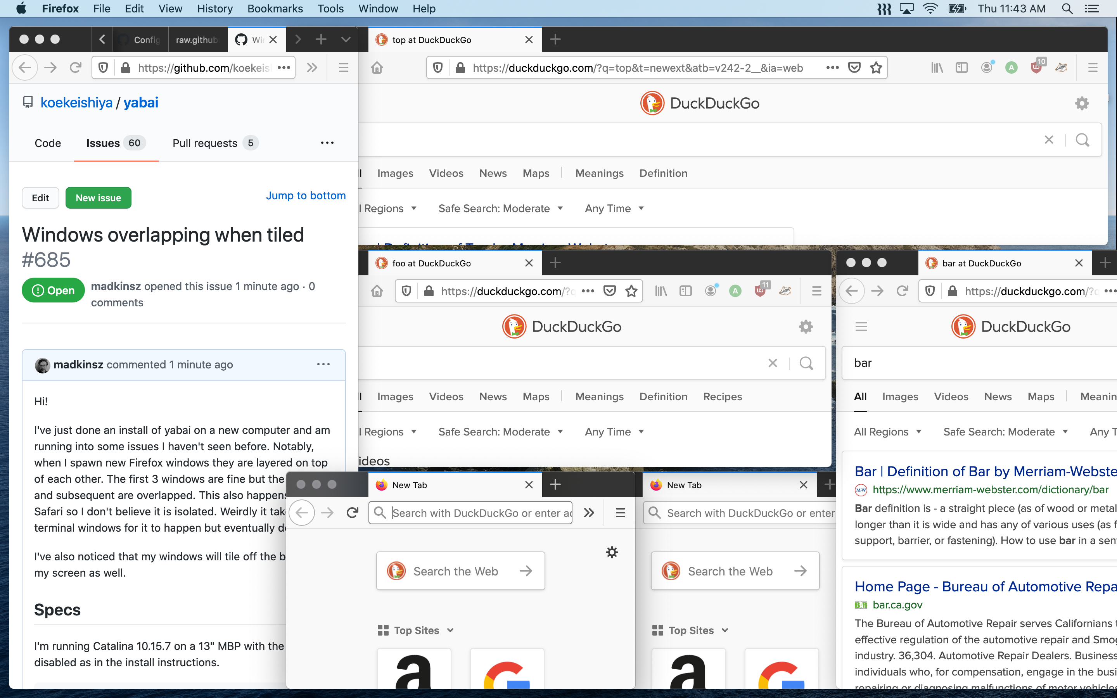Click the search magnifier beside the bar query
Viewport: 1117px width, 698px height.
pos(806,363)
